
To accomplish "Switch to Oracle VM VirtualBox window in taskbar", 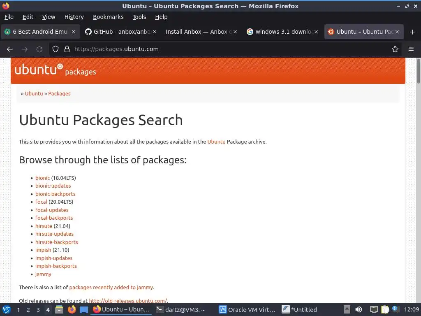I will (247, 310).
